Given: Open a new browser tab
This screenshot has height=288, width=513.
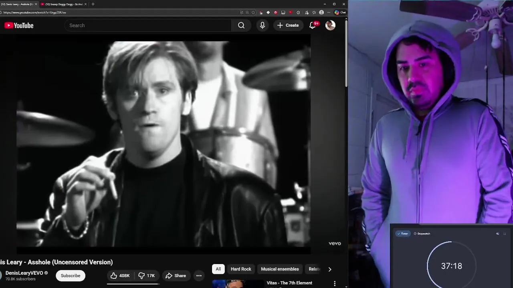Looking at the screenshot, I should point(93,4).
